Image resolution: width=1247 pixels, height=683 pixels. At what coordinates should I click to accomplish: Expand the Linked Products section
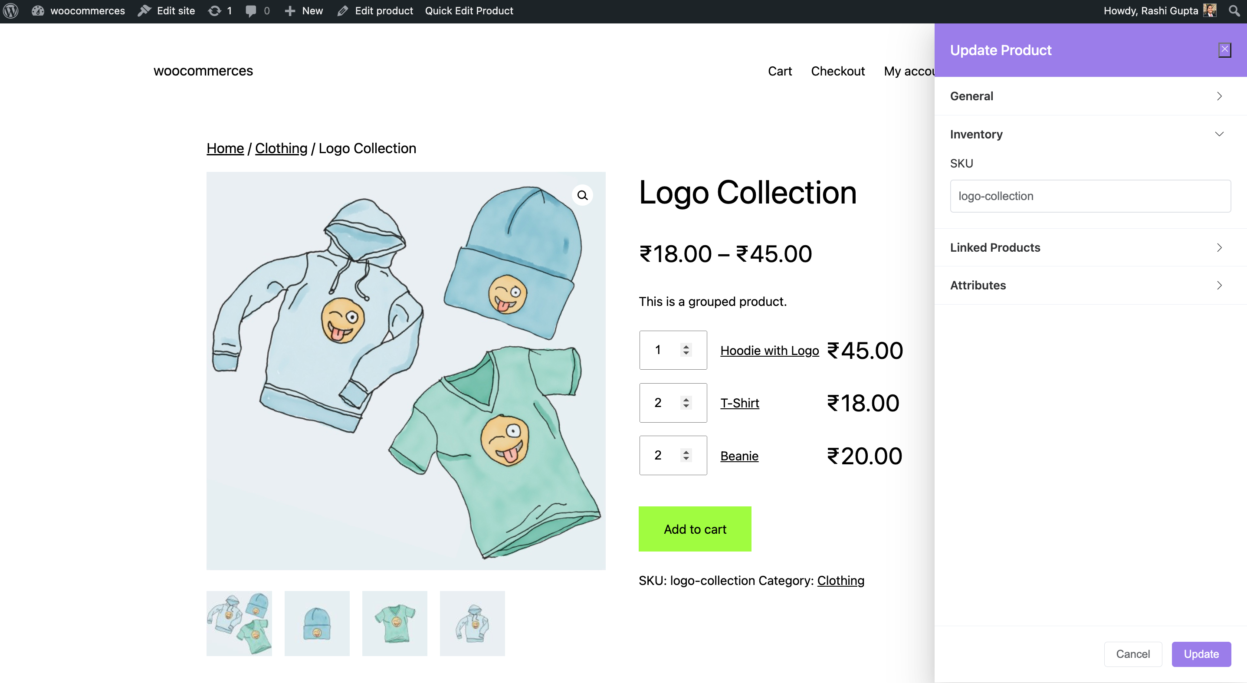(1090, 247)
